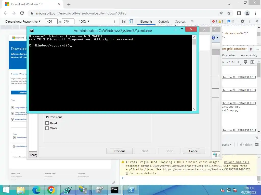Image resolution: width=261 pixels, height=195 pixels.
Task: Click the DevTools warning count badge
Action: click(x=221, y=21)
